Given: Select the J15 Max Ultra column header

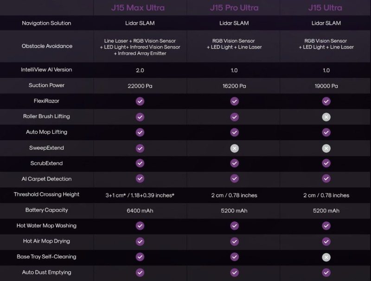Looking at the screenshot, I should (140, 8).
